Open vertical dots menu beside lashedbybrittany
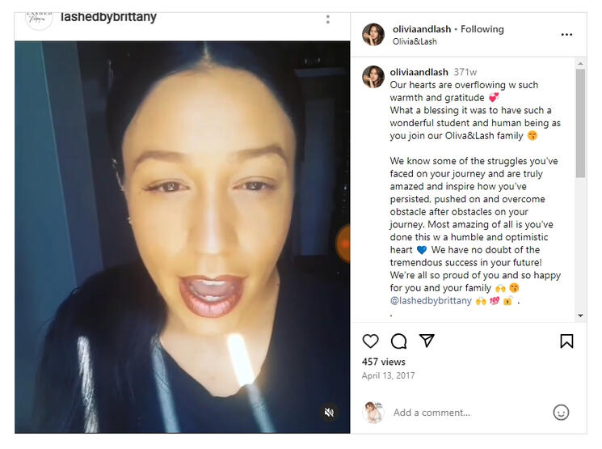This screenshot has height=449, width=602. coord(328,19)
